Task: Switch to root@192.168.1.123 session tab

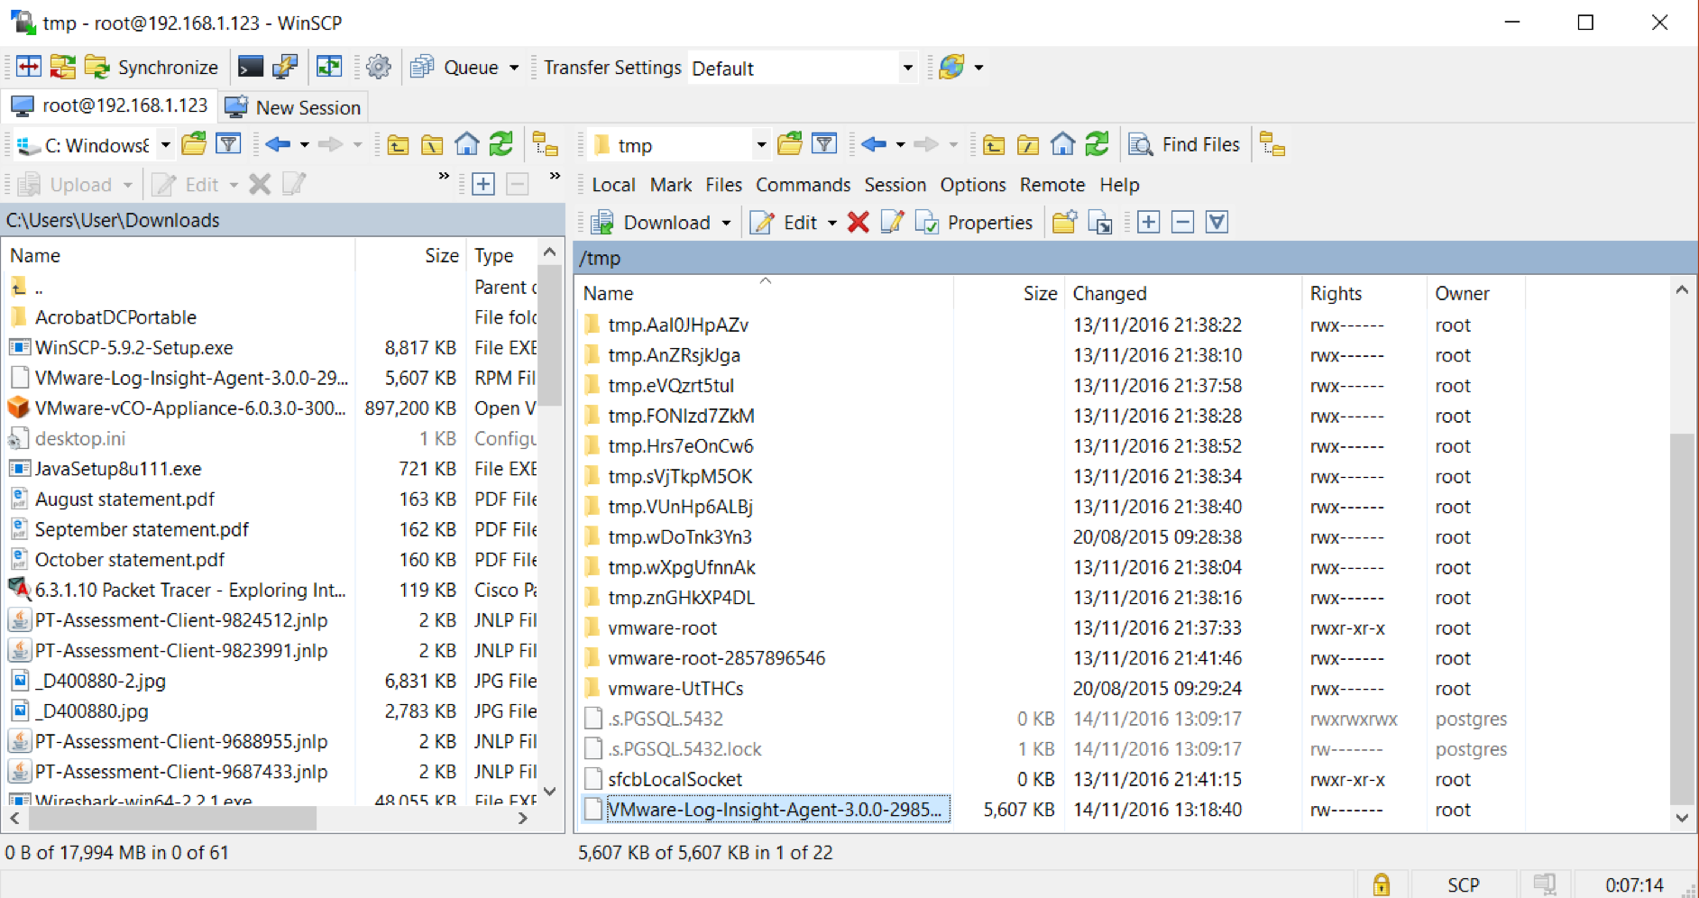Action: tap(109, 105)
